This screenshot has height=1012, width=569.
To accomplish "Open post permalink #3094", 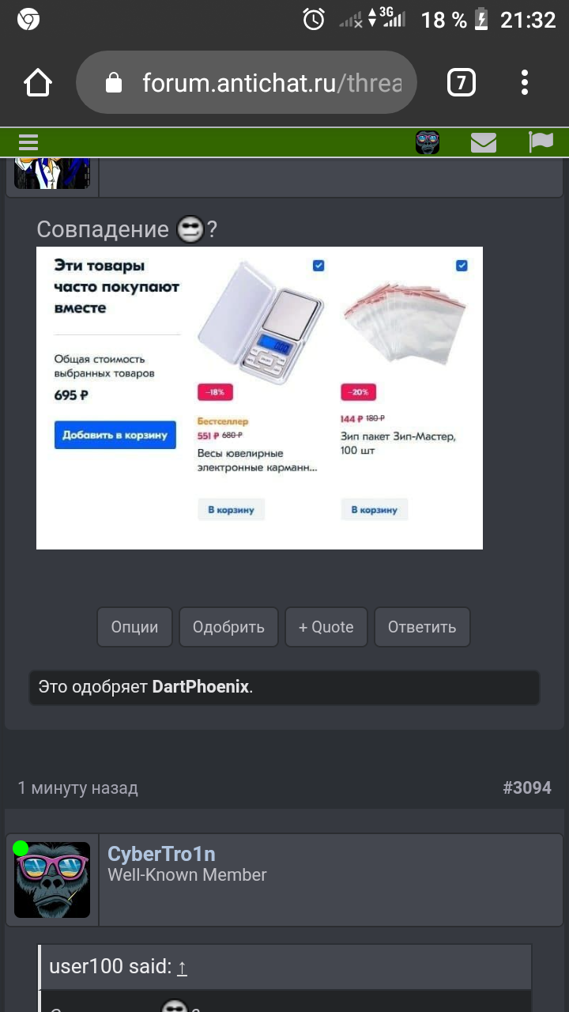I will click(527, 787).
